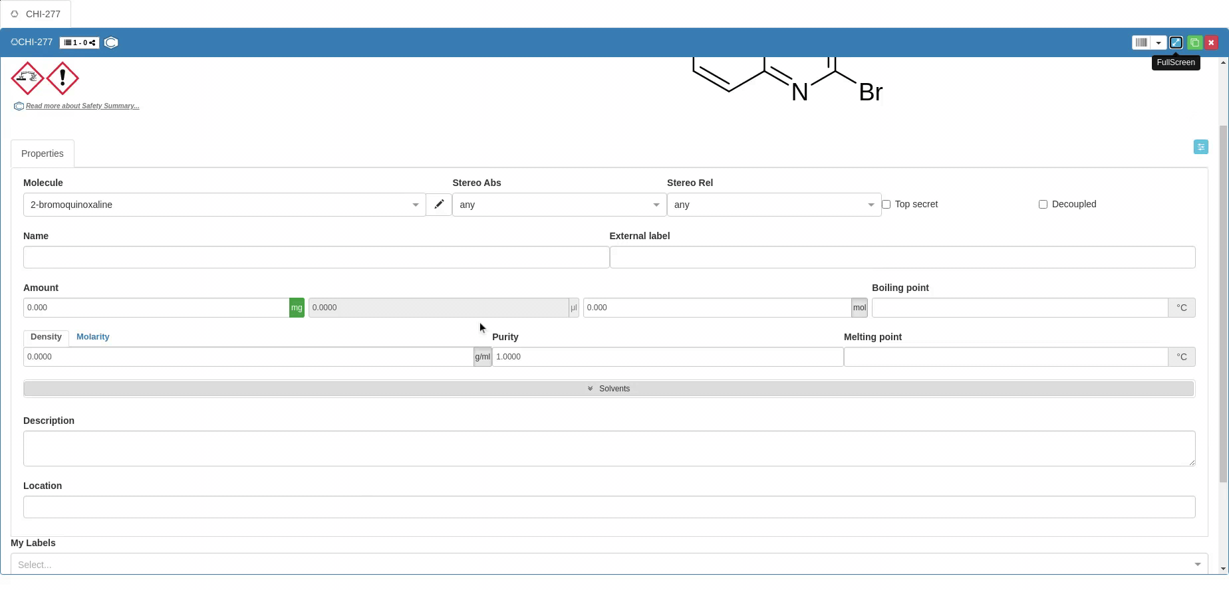Select the Properties tab
Screen dimensions: 1229x590
[43, 153]
